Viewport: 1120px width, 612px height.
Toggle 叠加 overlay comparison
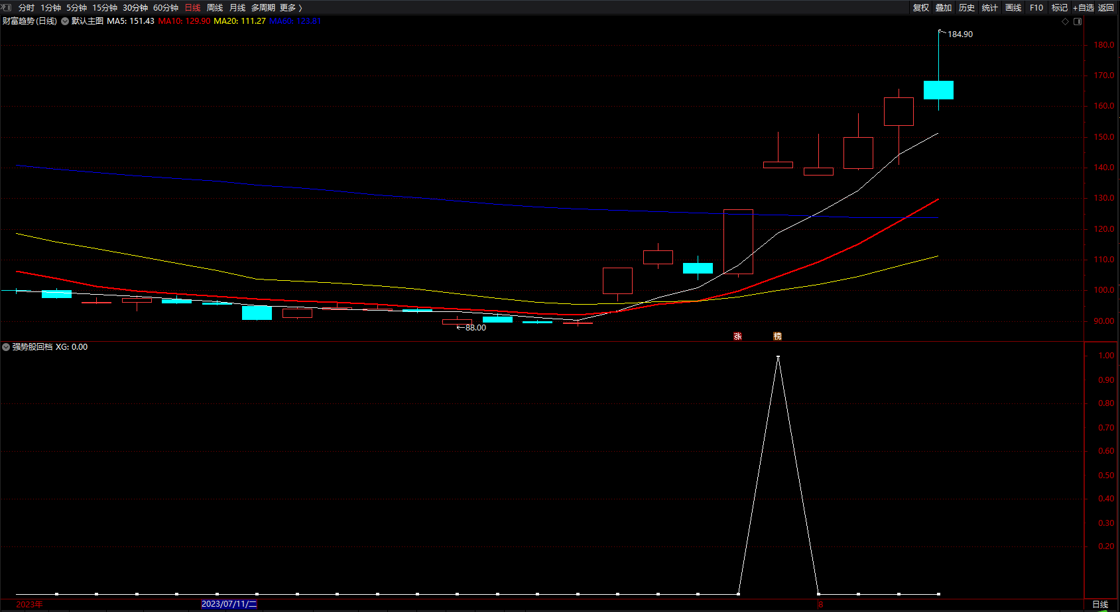click(944, 7)
